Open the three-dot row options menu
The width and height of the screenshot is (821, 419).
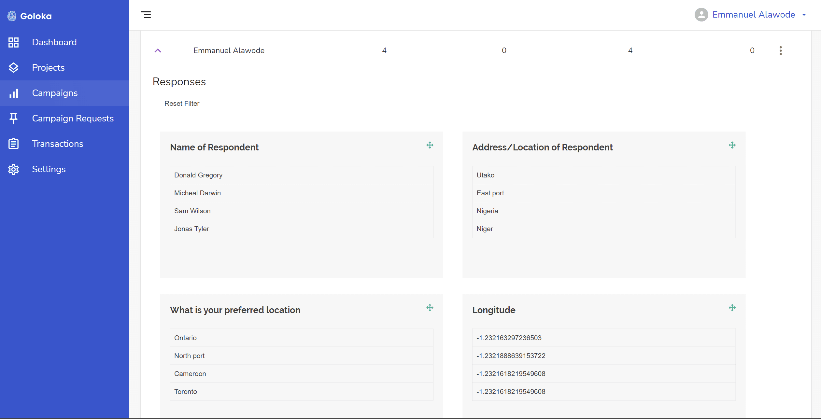(x=780, y=50)
